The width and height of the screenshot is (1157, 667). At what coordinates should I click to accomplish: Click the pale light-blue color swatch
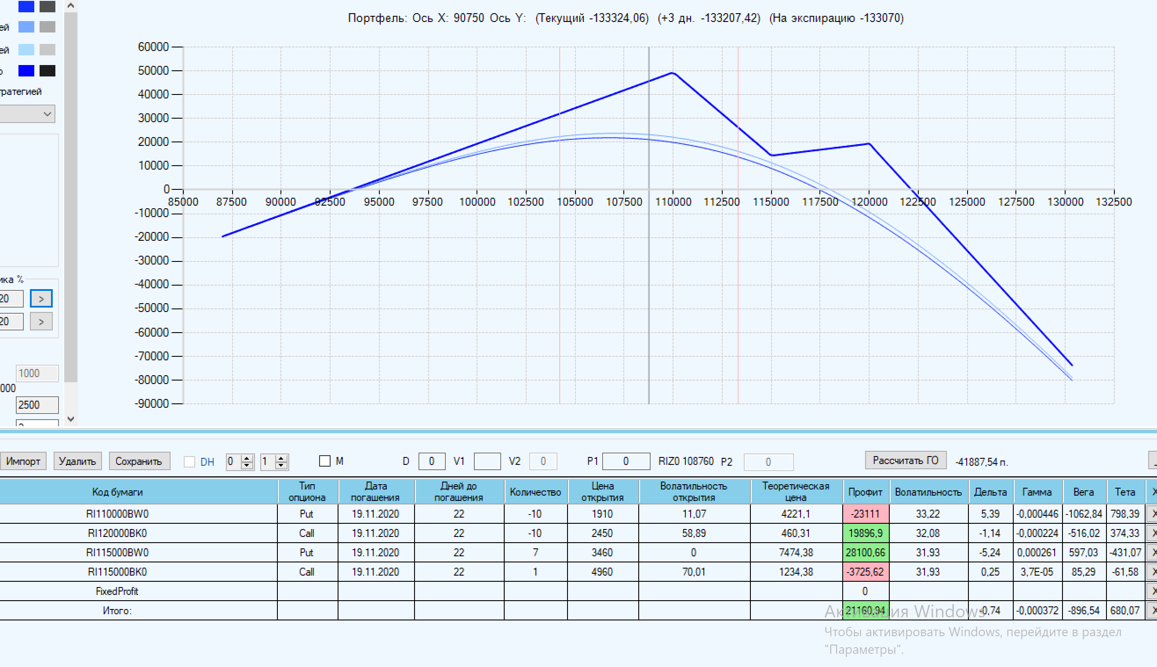click(x=26, y=49)
